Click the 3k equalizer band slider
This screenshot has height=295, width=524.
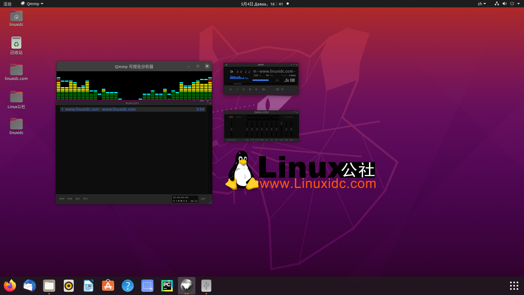[x=272, y=129]
